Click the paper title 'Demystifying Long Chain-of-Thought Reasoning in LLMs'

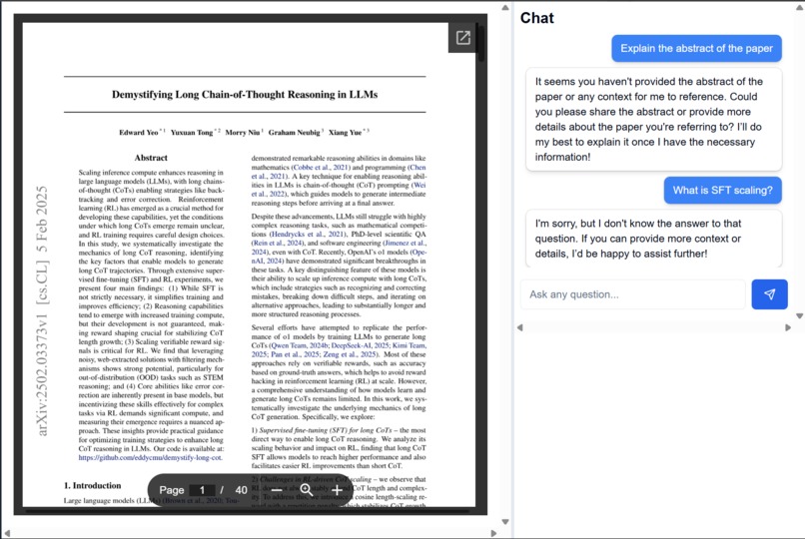[x=245, y=95]
